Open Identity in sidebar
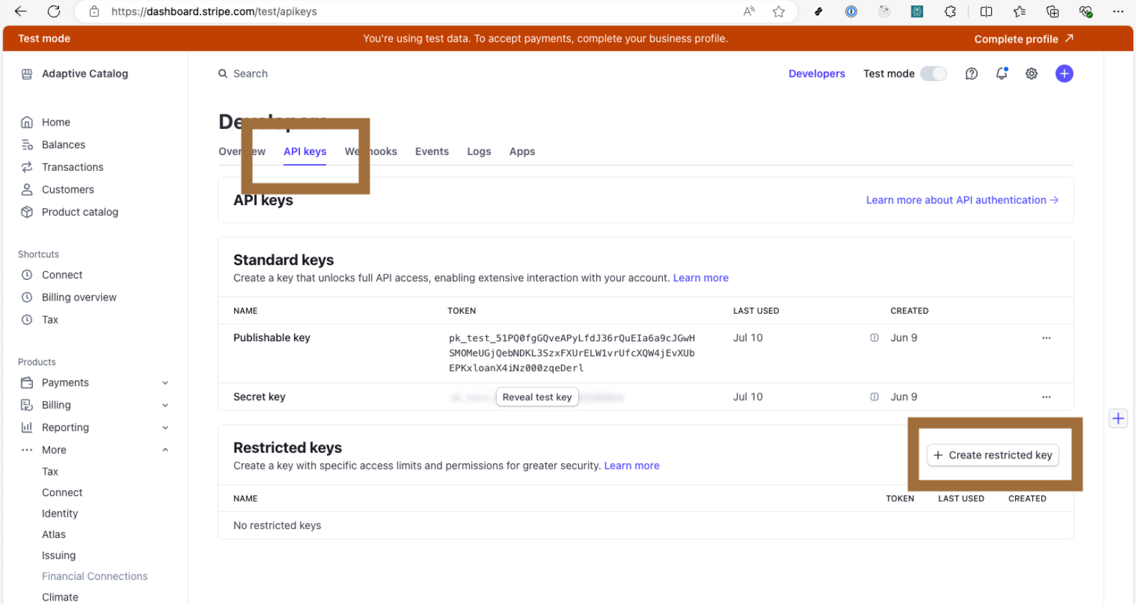The image size is (1136, 604). [60, 513]
